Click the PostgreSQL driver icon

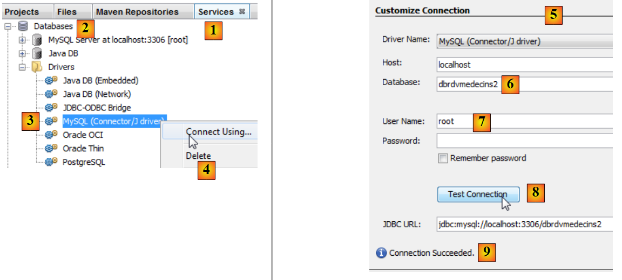[52, 162]
